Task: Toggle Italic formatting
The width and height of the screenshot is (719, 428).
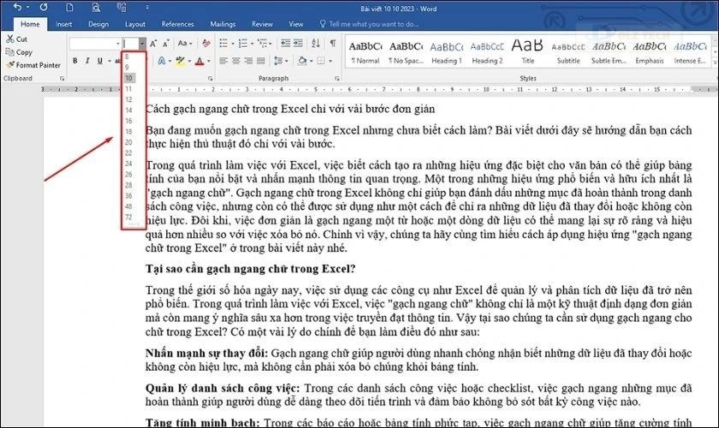Action: (87, 61)
